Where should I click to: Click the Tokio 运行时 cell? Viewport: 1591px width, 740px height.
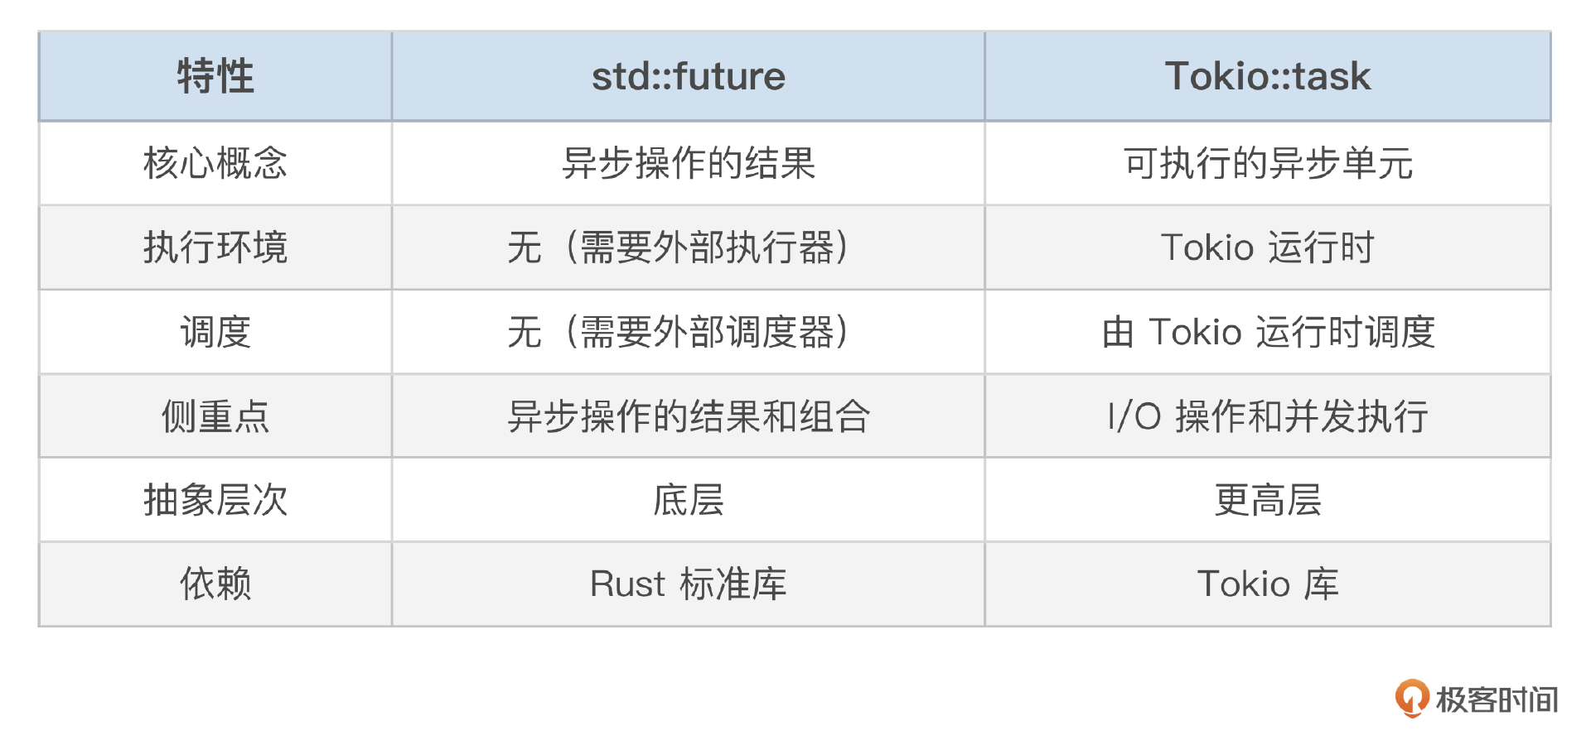pos(1268,247)
